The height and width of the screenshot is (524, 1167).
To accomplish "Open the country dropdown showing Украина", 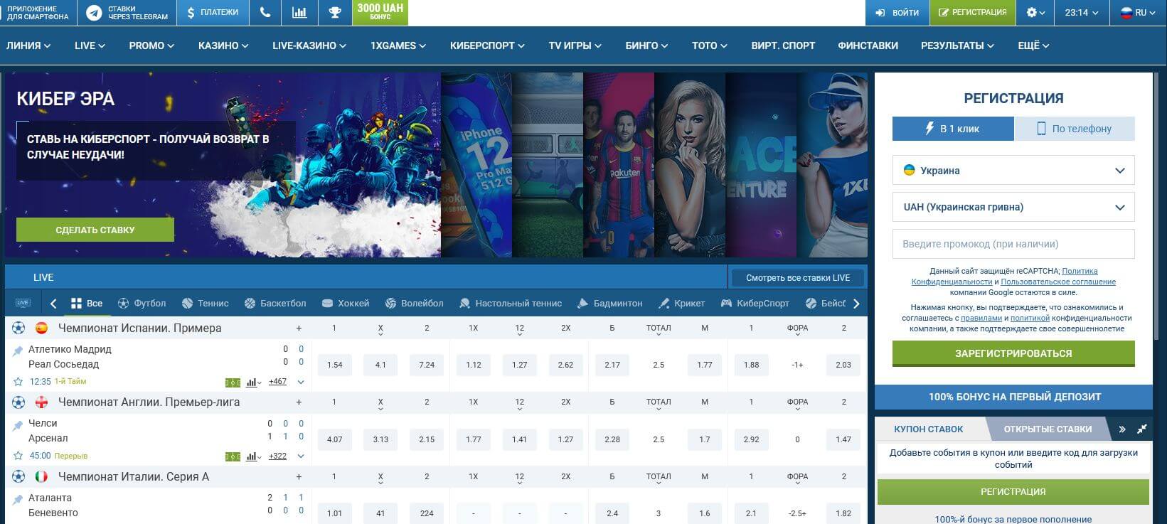I will click(x=1013, y=171).
